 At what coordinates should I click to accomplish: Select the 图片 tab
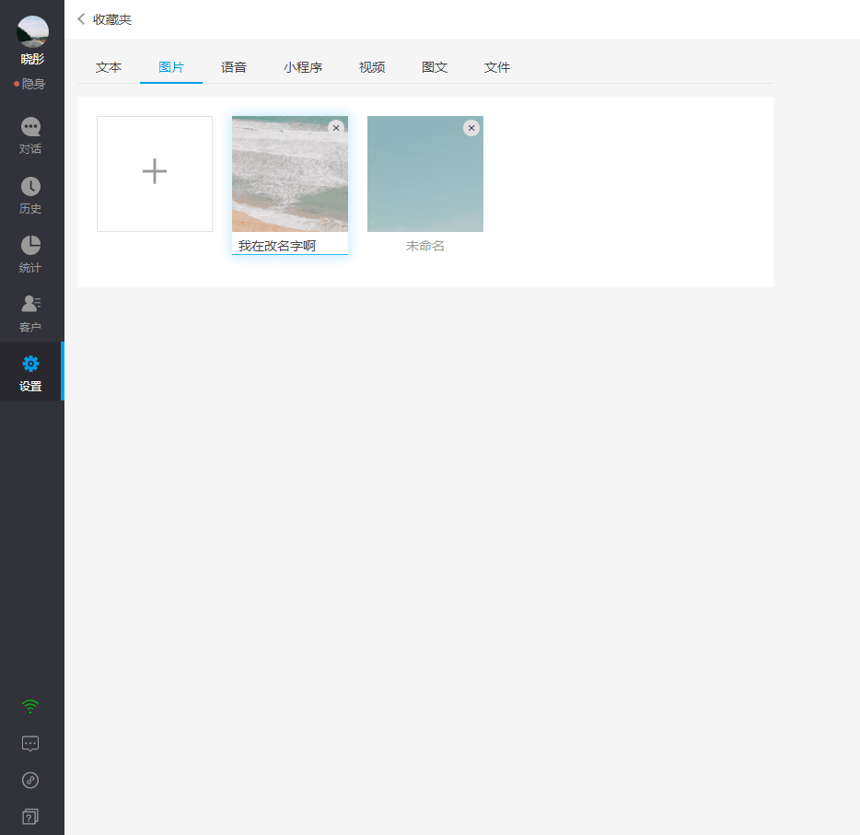171,67
